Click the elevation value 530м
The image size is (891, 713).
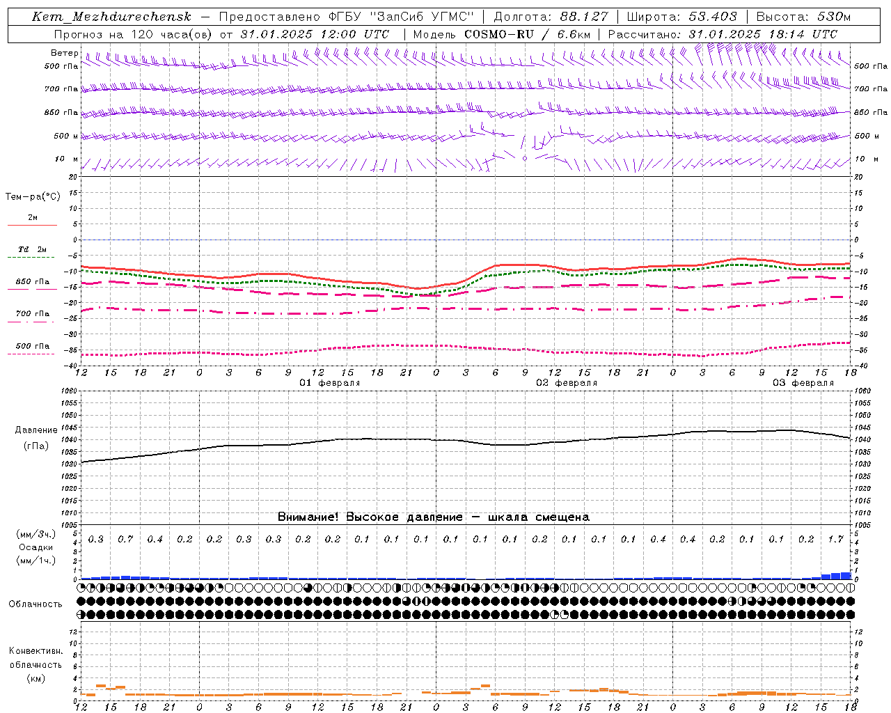tap(833, 17)
